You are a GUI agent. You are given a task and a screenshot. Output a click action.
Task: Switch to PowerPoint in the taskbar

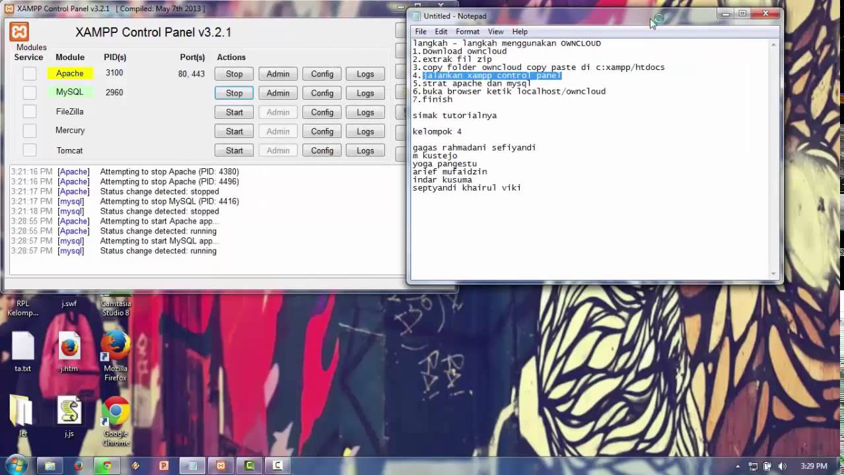point(164,466)
